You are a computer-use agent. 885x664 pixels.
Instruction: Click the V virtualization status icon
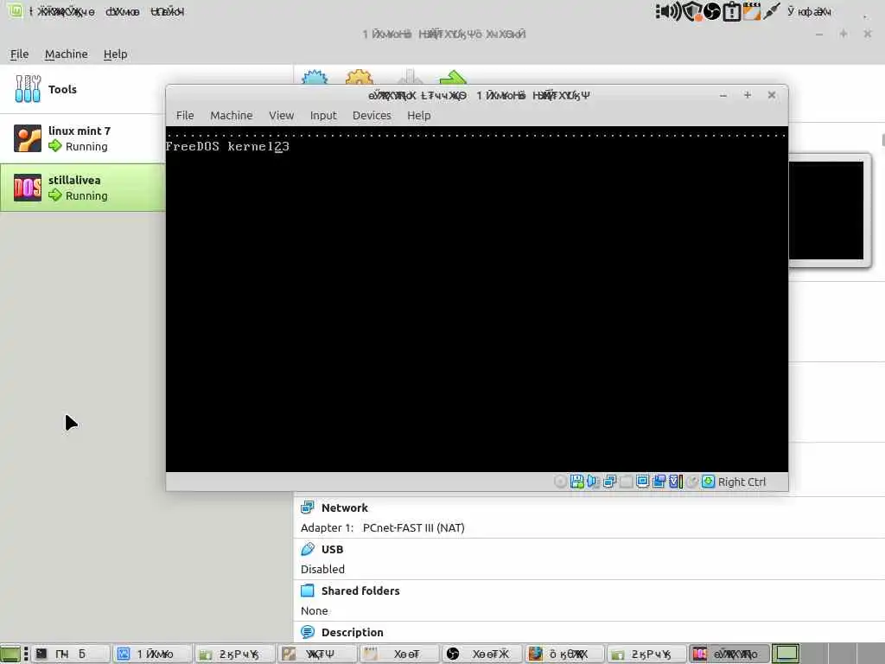675,482
